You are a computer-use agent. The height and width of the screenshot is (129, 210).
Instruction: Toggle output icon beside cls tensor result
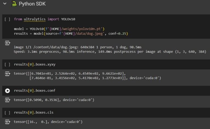coord(7,122)
